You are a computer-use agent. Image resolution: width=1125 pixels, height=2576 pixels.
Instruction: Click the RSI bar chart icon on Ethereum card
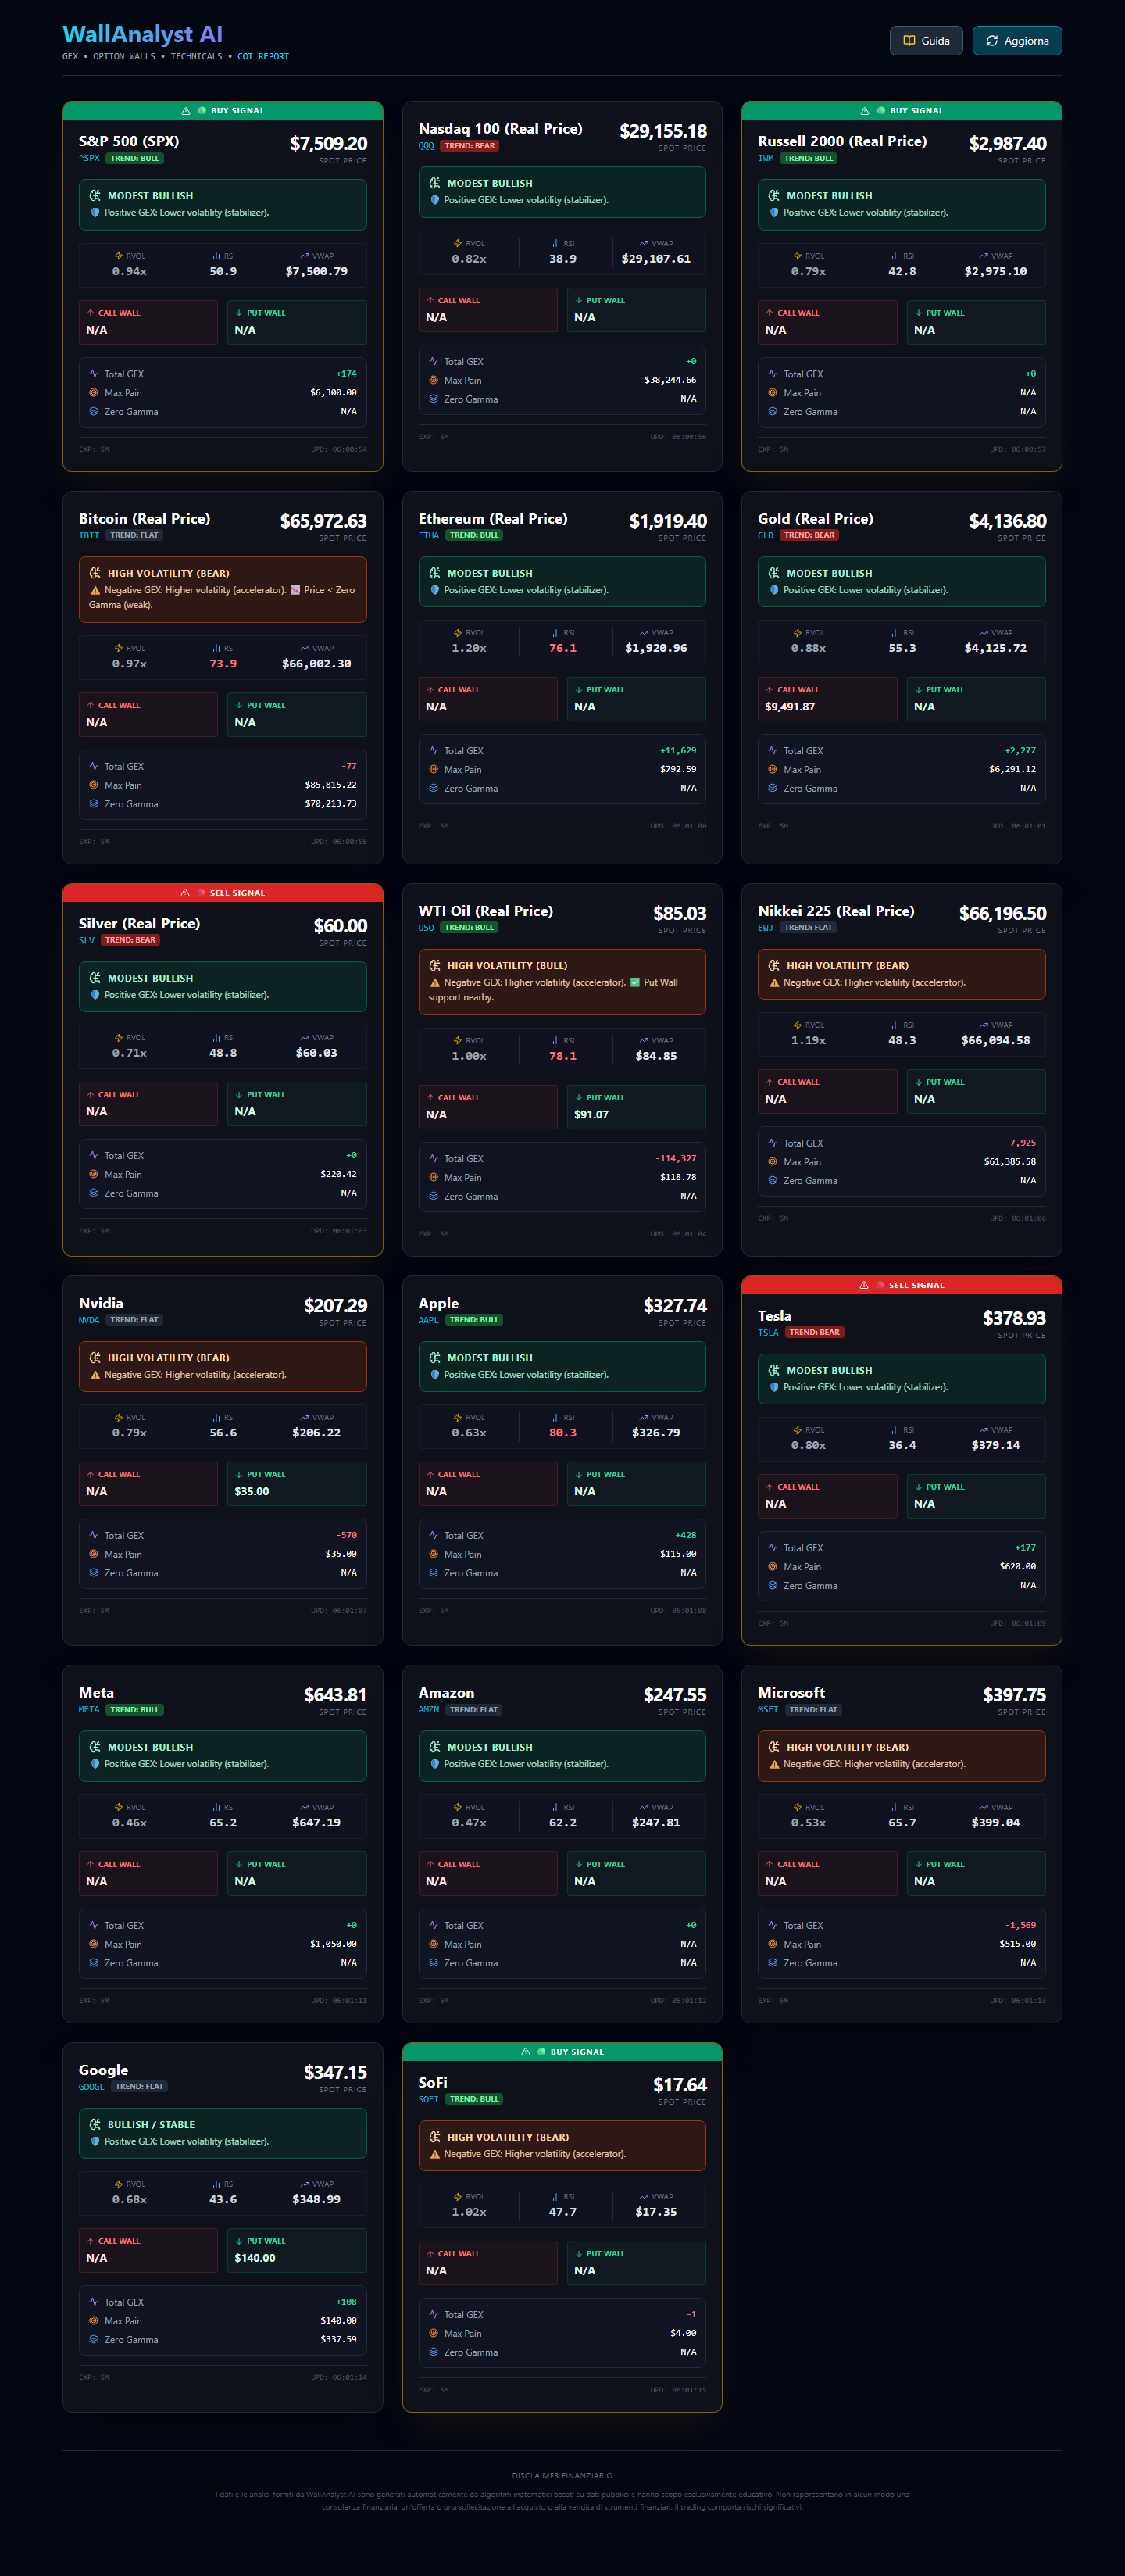(556, 633)
